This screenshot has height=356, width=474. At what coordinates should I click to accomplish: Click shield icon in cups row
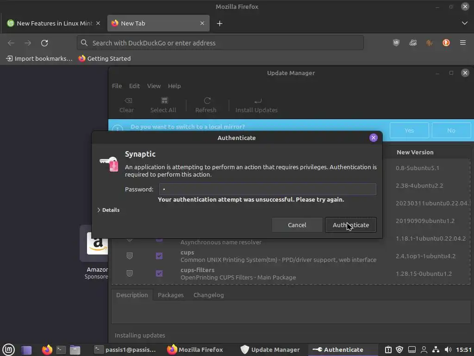click(x=130, y=256)
